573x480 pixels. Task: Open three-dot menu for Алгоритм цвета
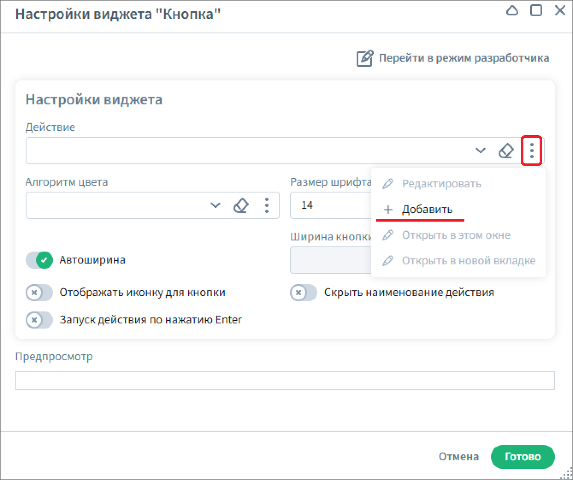267,205
